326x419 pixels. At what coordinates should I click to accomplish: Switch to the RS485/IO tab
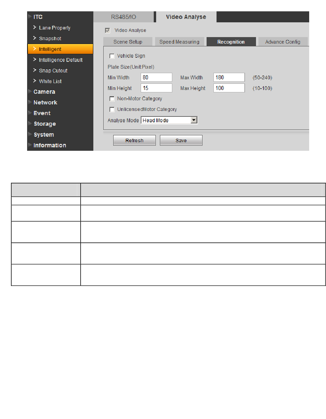[x=124, y=17]
